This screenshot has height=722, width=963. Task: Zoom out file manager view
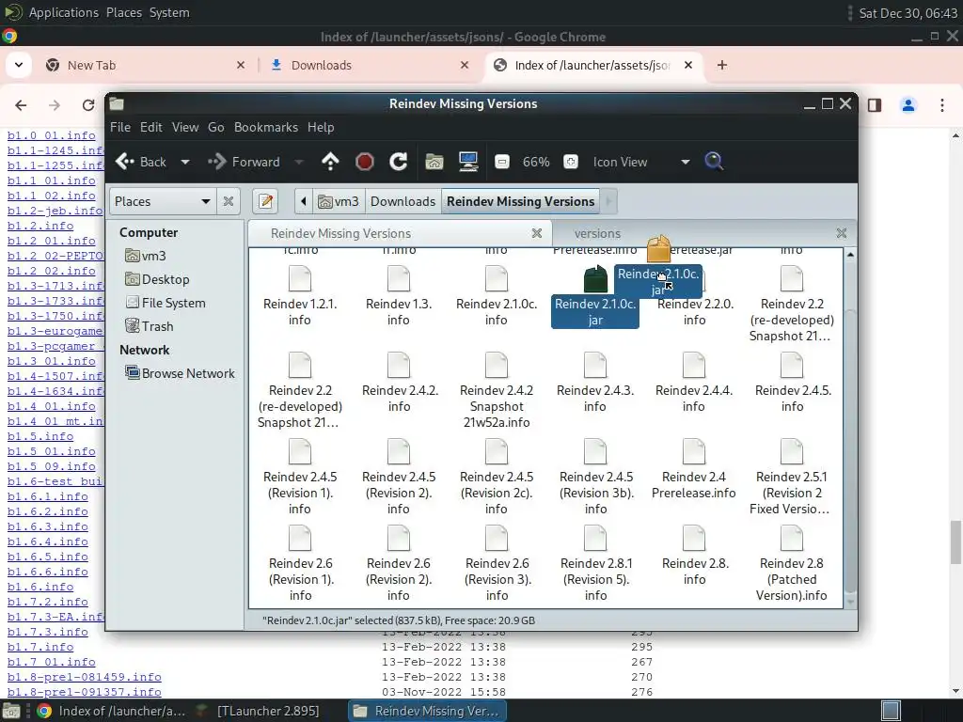coord(502,162)
